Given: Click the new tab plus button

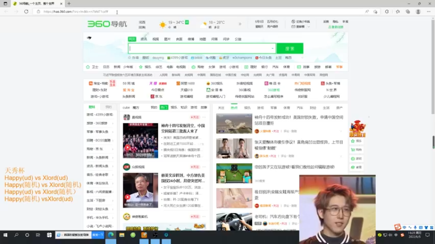Looking at the screenshot, I should [69, 4].
